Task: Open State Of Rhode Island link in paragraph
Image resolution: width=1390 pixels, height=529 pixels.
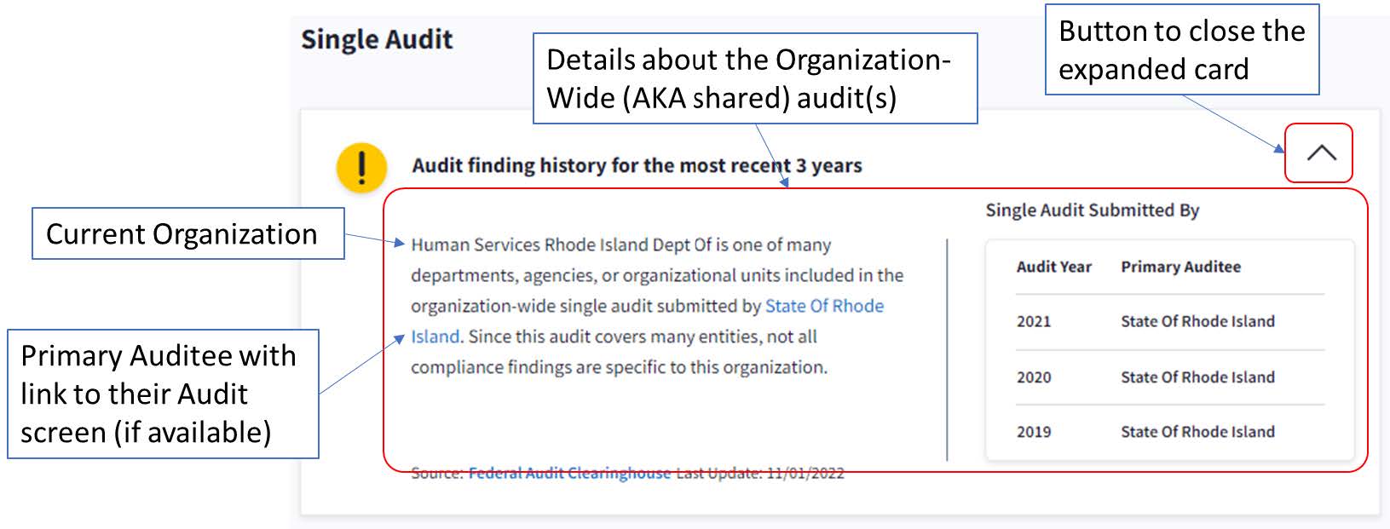Action: (x=823, y=307)
